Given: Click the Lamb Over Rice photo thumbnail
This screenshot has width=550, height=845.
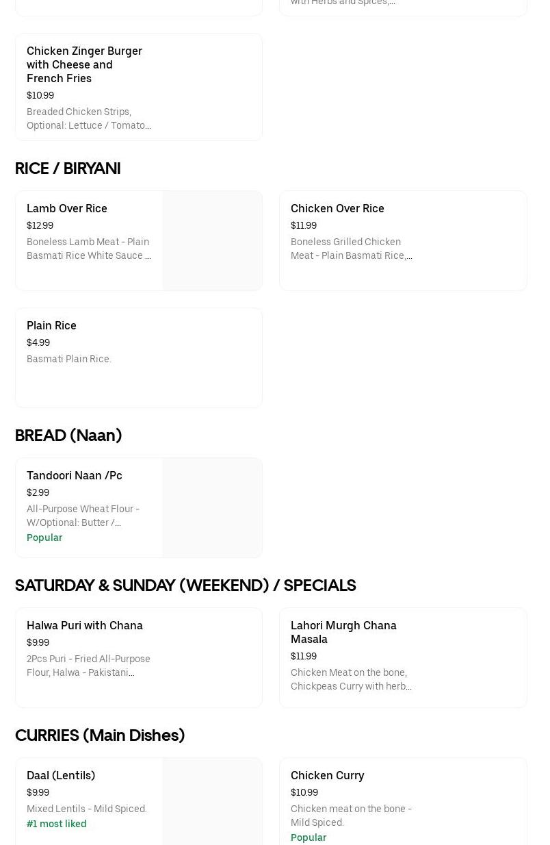Looking at the screenshot, I should tap(212, 240).
